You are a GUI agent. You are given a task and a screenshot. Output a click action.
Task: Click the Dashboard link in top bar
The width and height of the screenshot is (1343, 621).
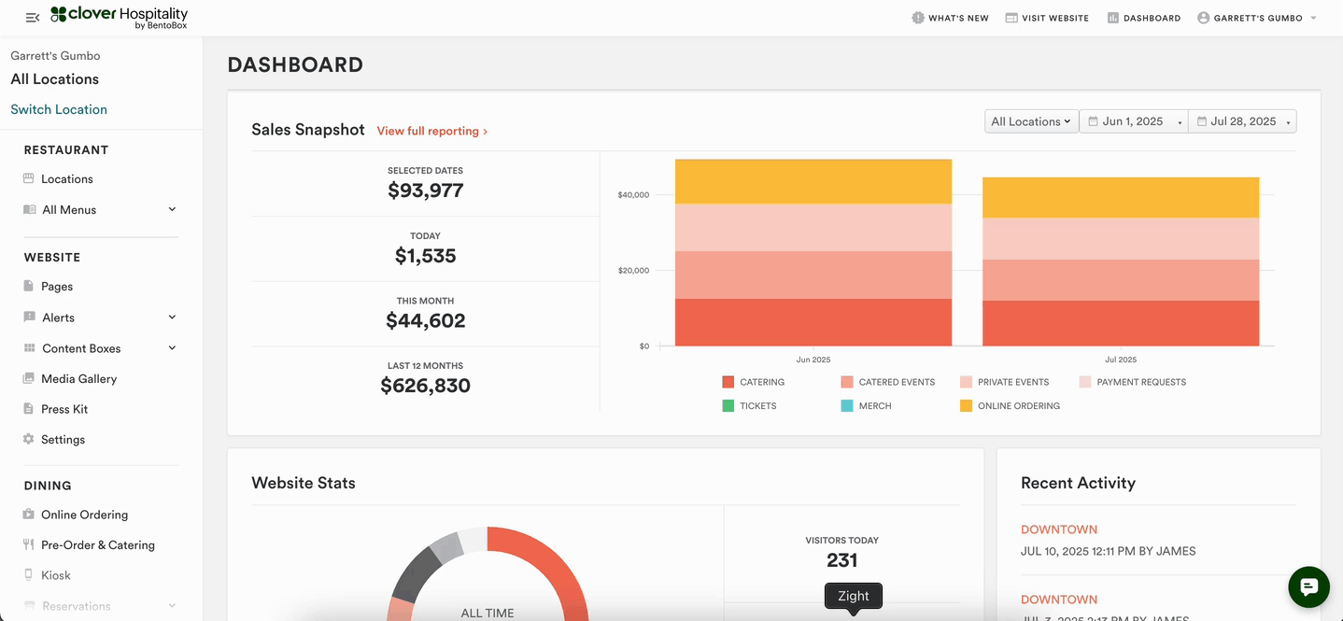(1152, 18)
